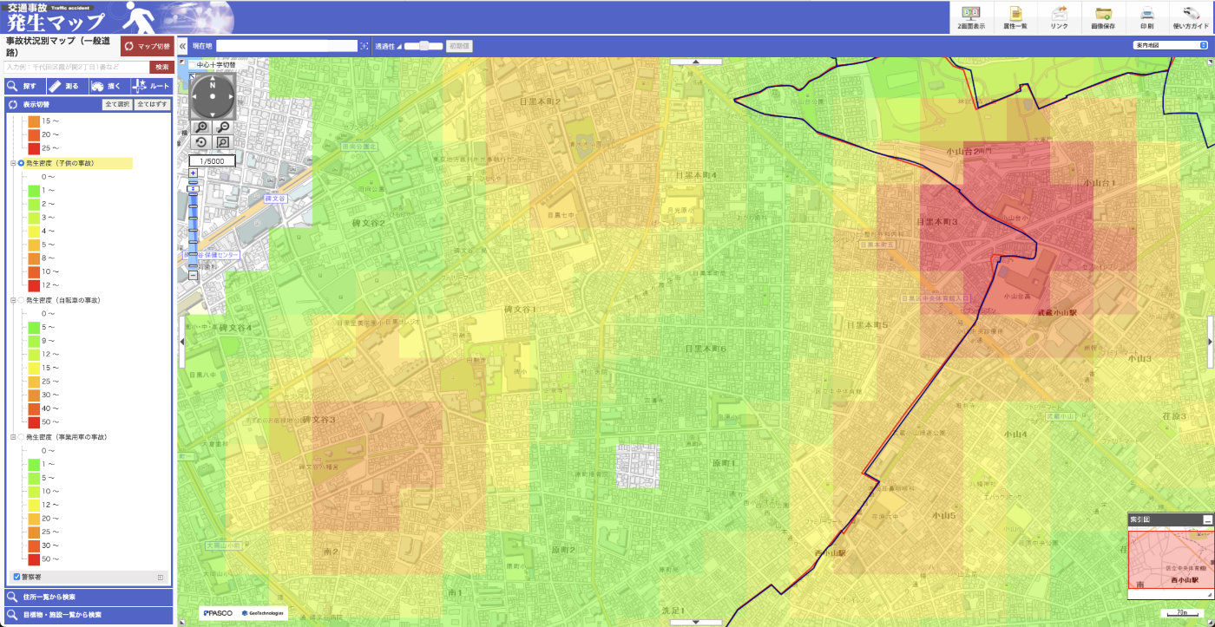Click the 全て選択 button
Image resolution: width=1215 pixels, height=627 pixels.
(117, 104)
